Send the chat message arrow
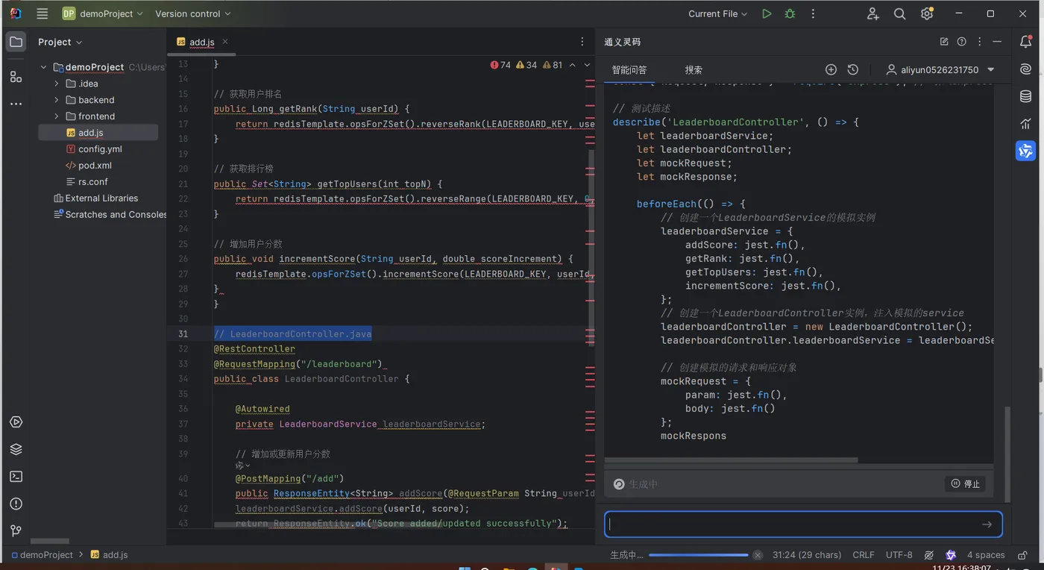The height and width of the screenshot is (570, 1044). [987, 524]
